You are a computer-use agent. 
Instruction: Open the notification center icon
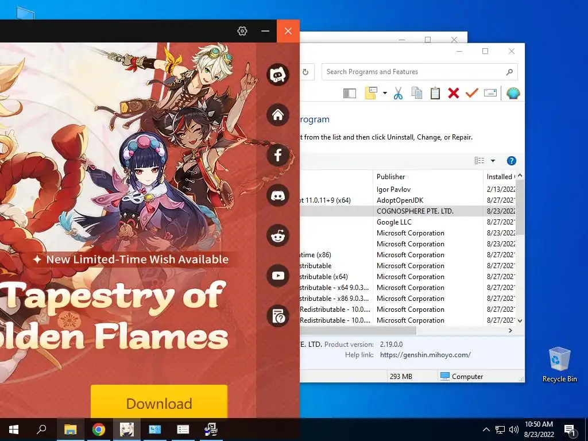pyautogui.click(x=570, y=430)
